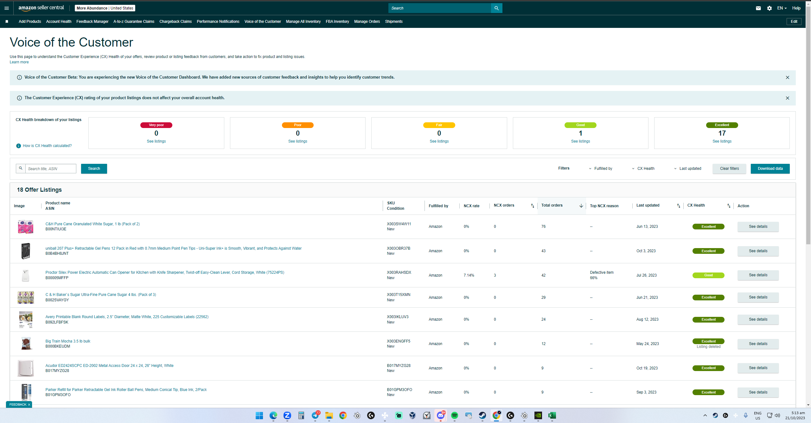Click the 'Defective item 66%' NCX reason cell
The width and height of the screenshot is (811, 423).
pyautogui.click(x=602, y=275)
